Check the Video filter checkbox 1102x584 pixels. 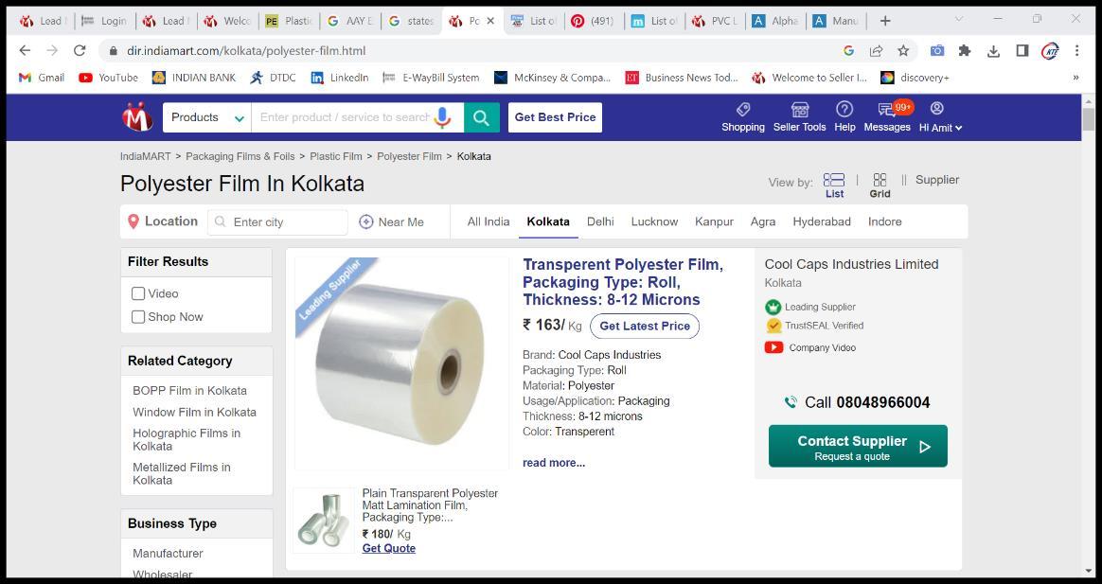coord(138,293)
